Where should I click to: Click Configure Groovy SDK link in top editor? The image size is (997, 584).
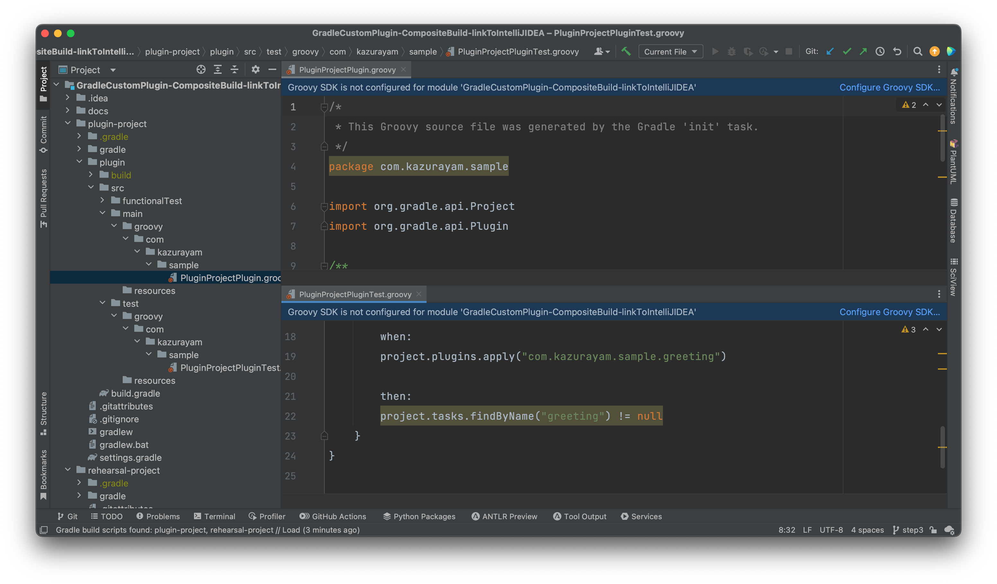click(x=889, y=87)
